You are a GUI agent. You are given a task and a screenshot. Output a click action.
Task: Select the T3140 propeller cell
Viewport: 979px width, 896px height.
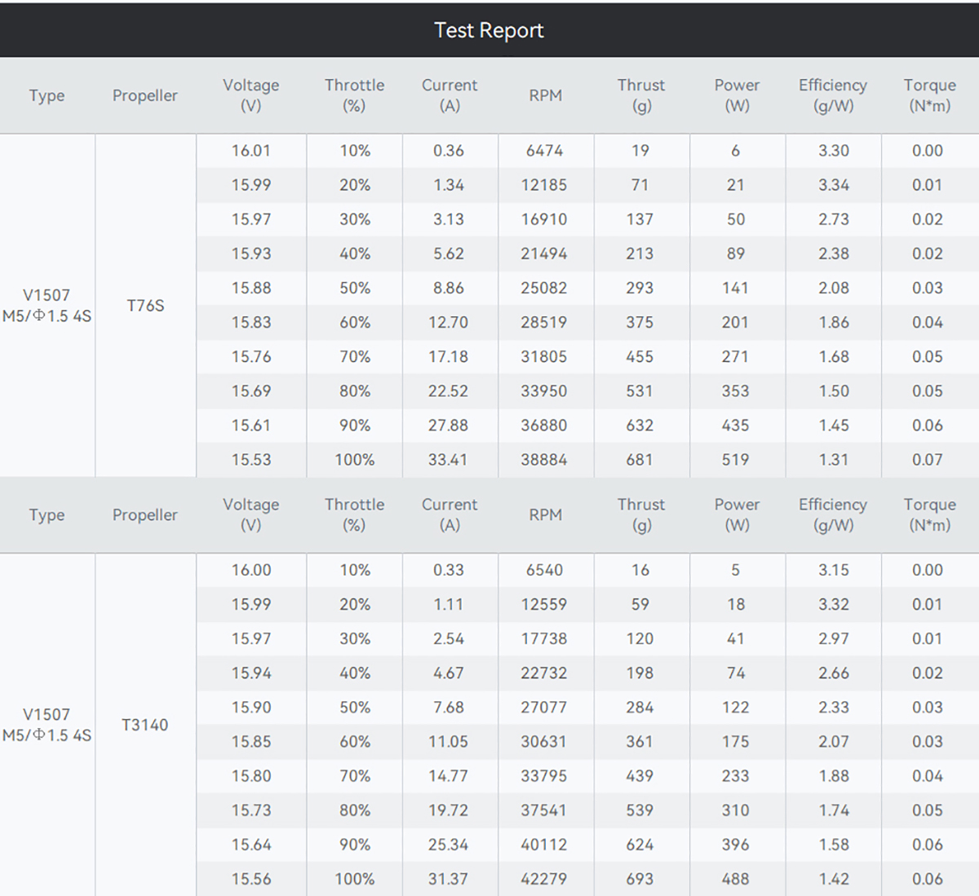pos(144,725)
